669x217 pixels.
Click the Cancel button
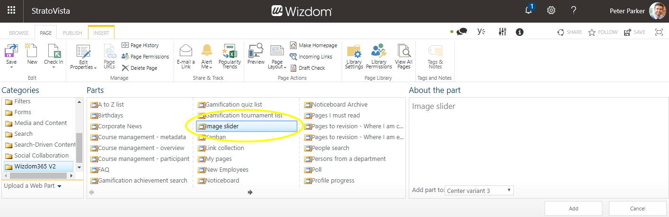coord(637,209)
